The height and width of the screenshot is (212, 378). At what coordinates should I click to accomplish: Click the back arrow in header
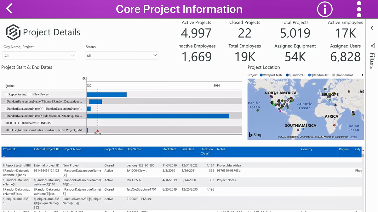pos(9,8)
